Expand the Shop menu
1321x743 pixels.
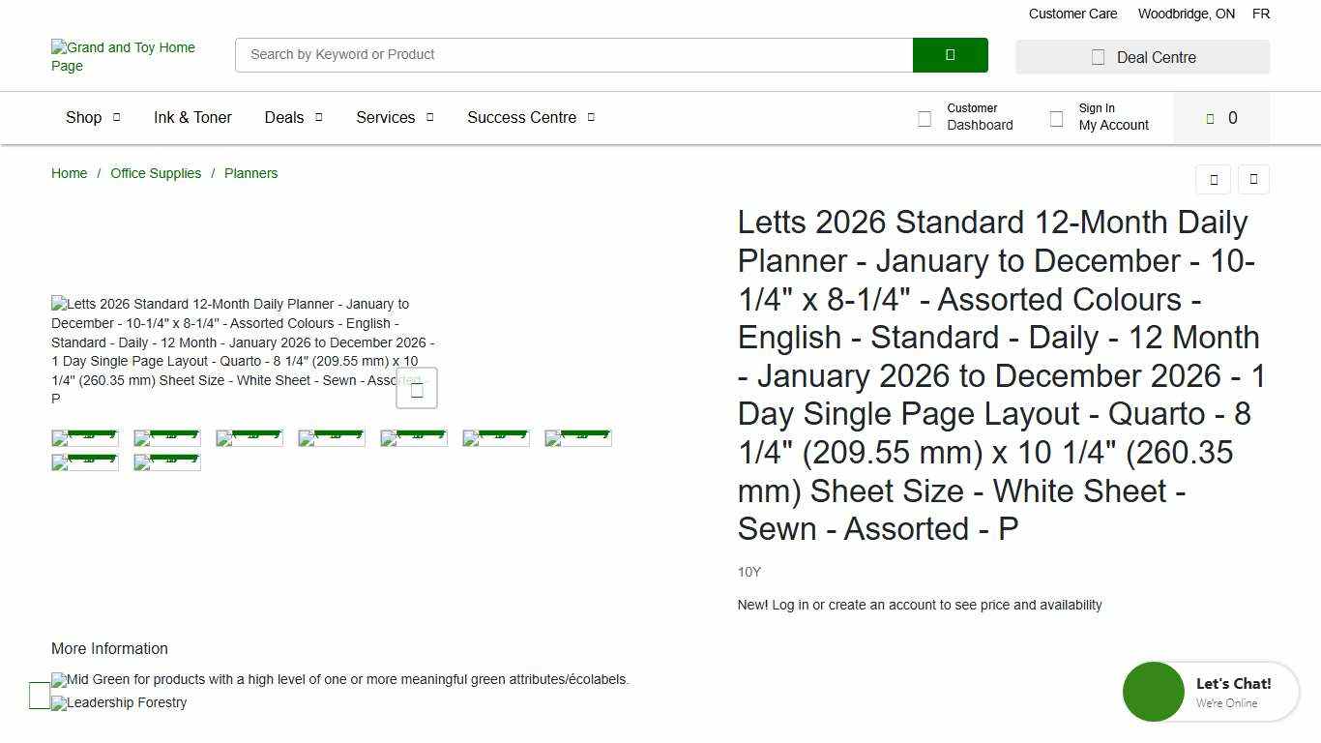[93, 118]
